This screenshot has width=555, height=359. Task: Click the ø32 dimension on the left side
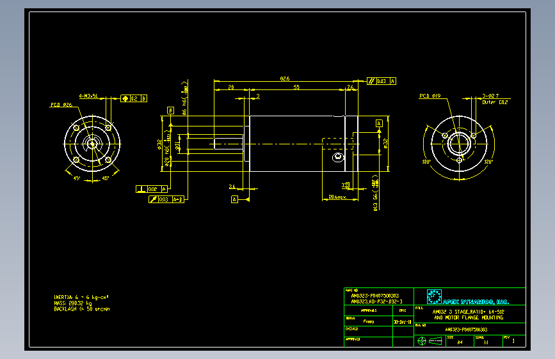(159, 144)
